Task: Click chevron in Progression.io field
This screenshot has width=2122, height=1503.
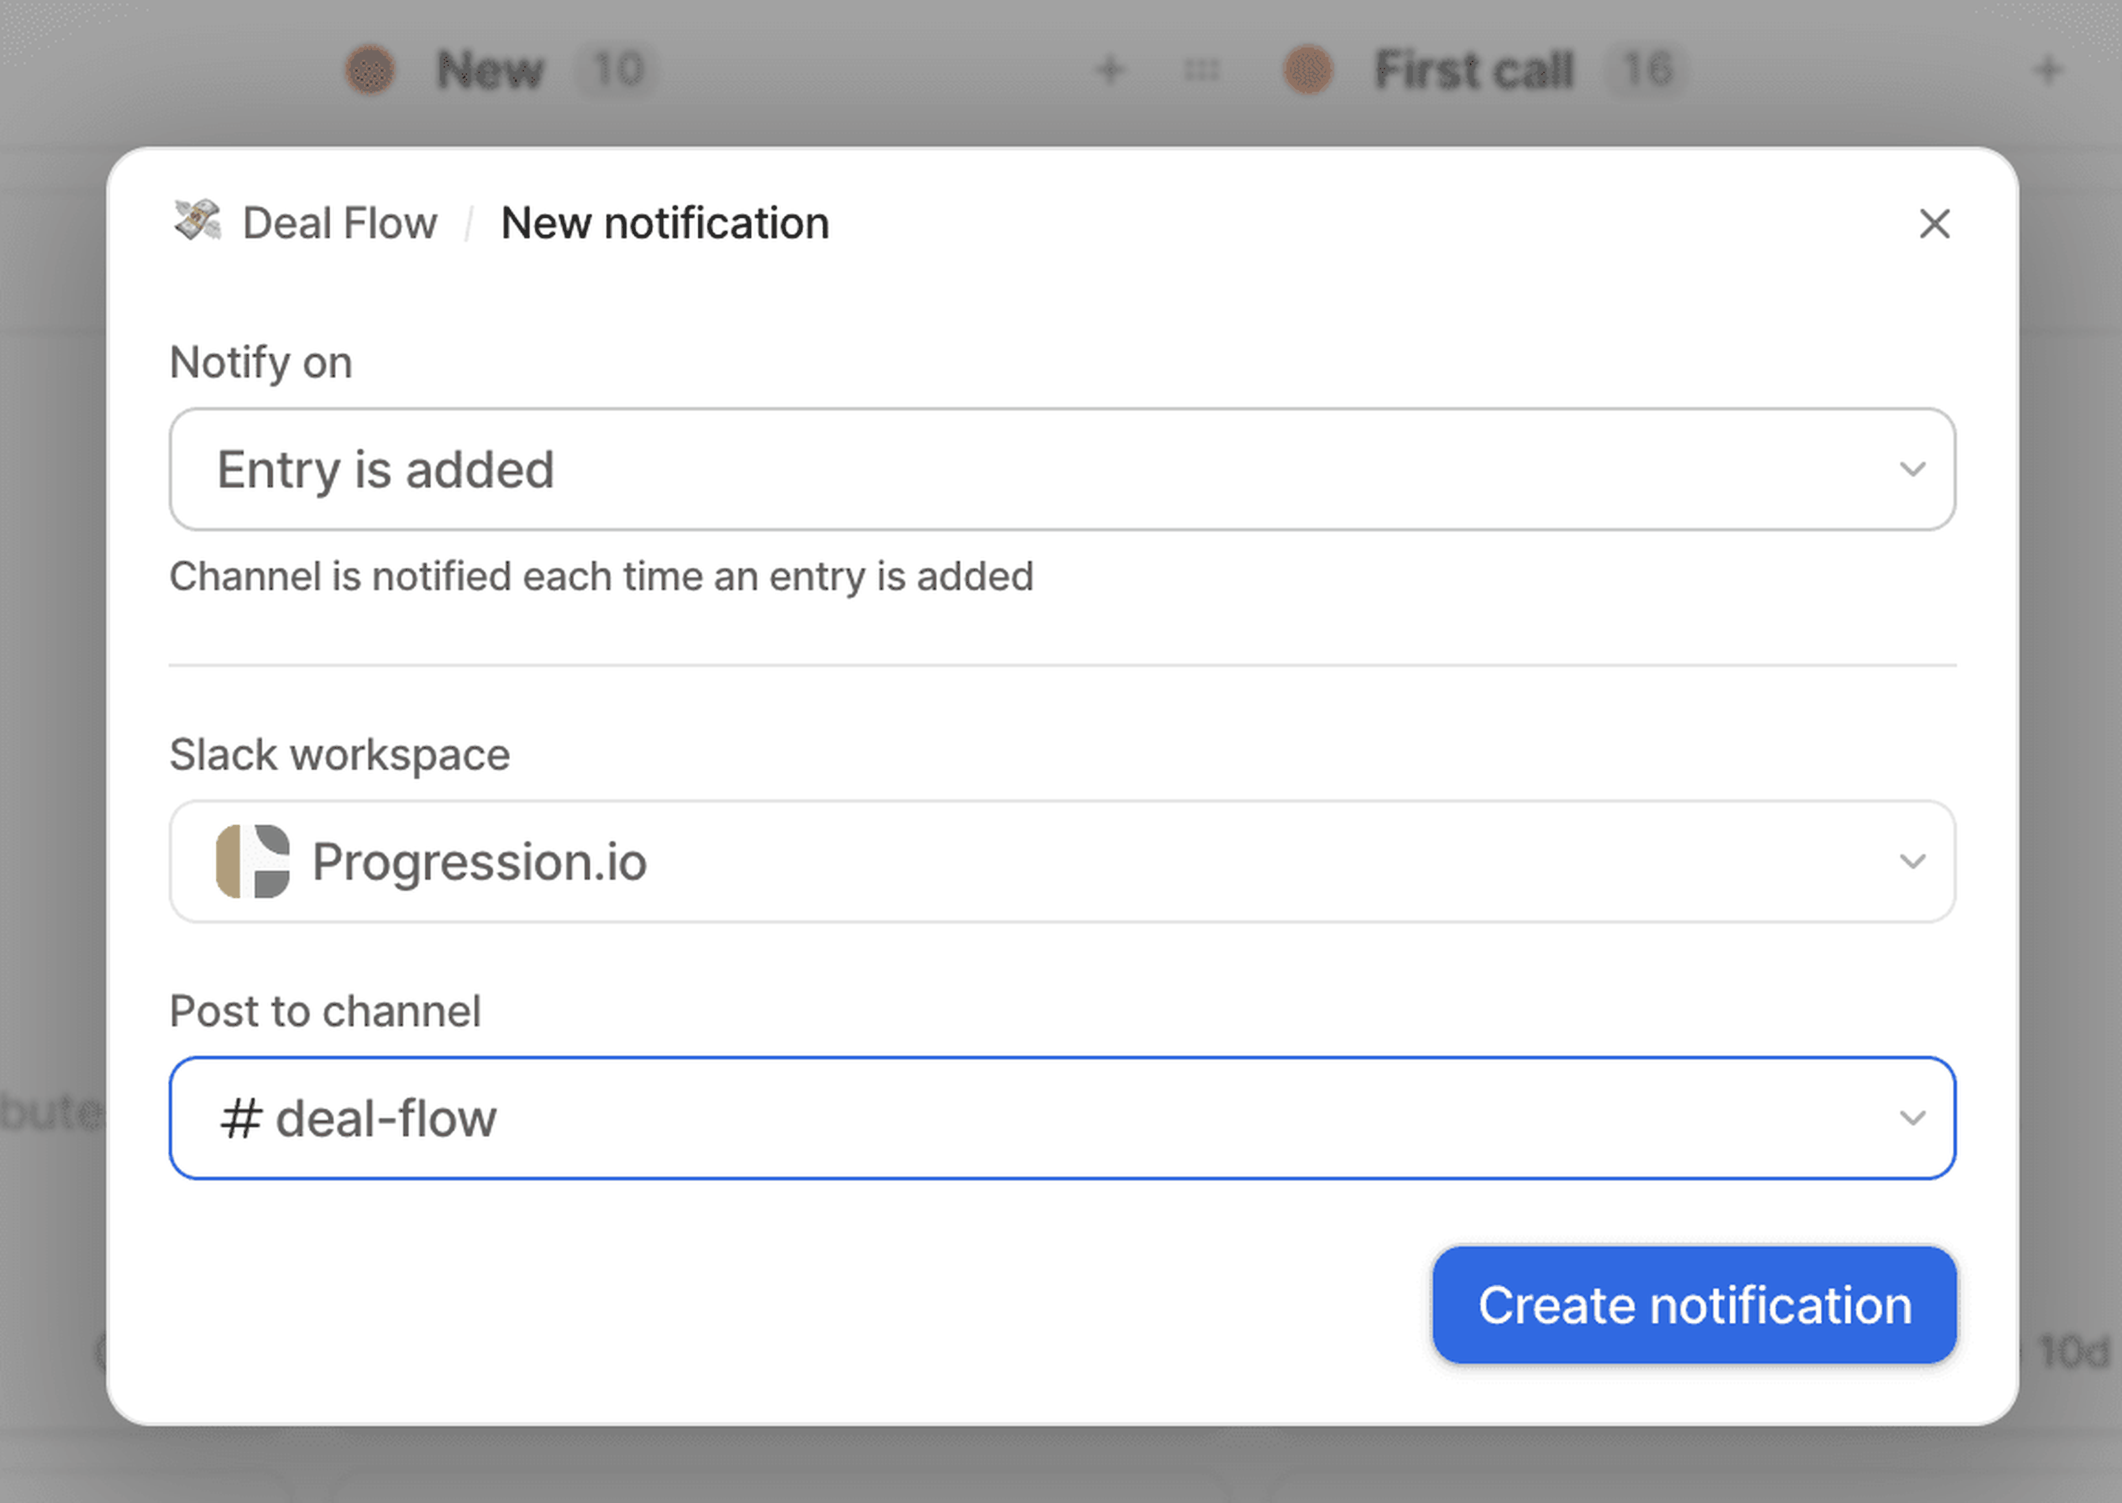Action: (1912, 861)
